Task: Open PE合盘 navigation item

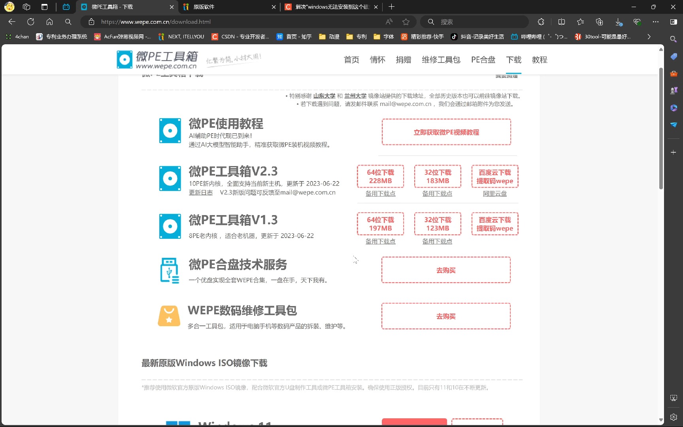Action: pyautogui.click(x=483, y=60)
